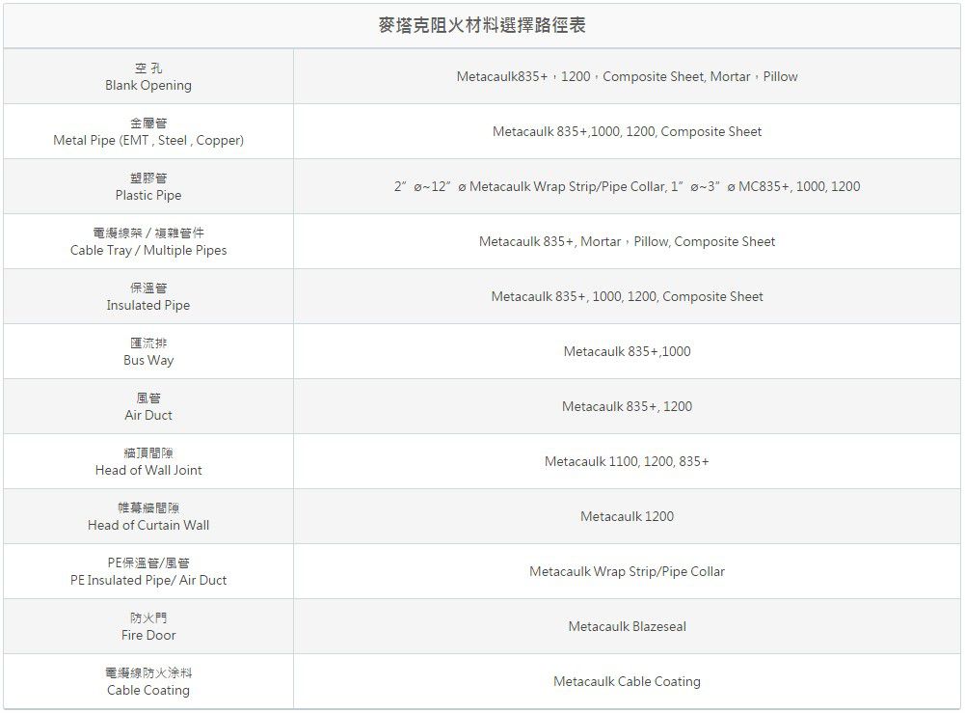The height and width of the screenshot is (713, 965).
Task: Select the Plastic Pipe row label
Action: pyautogui.click(x=148, y=186)
